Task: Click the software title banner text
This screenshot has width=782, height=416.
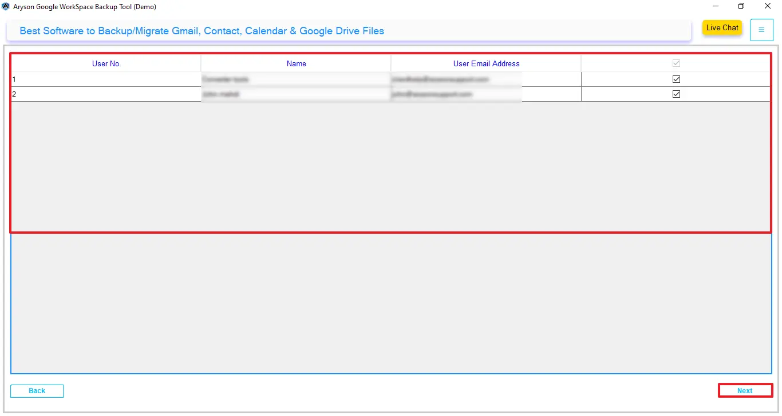Action: pyautogui.click(x=202, y=31)
